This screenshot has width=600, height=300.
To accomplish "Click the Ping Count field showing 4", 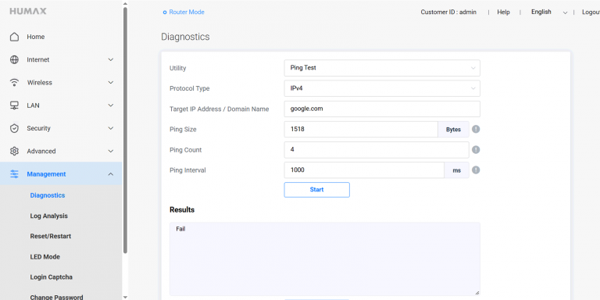I will [377, 150].
